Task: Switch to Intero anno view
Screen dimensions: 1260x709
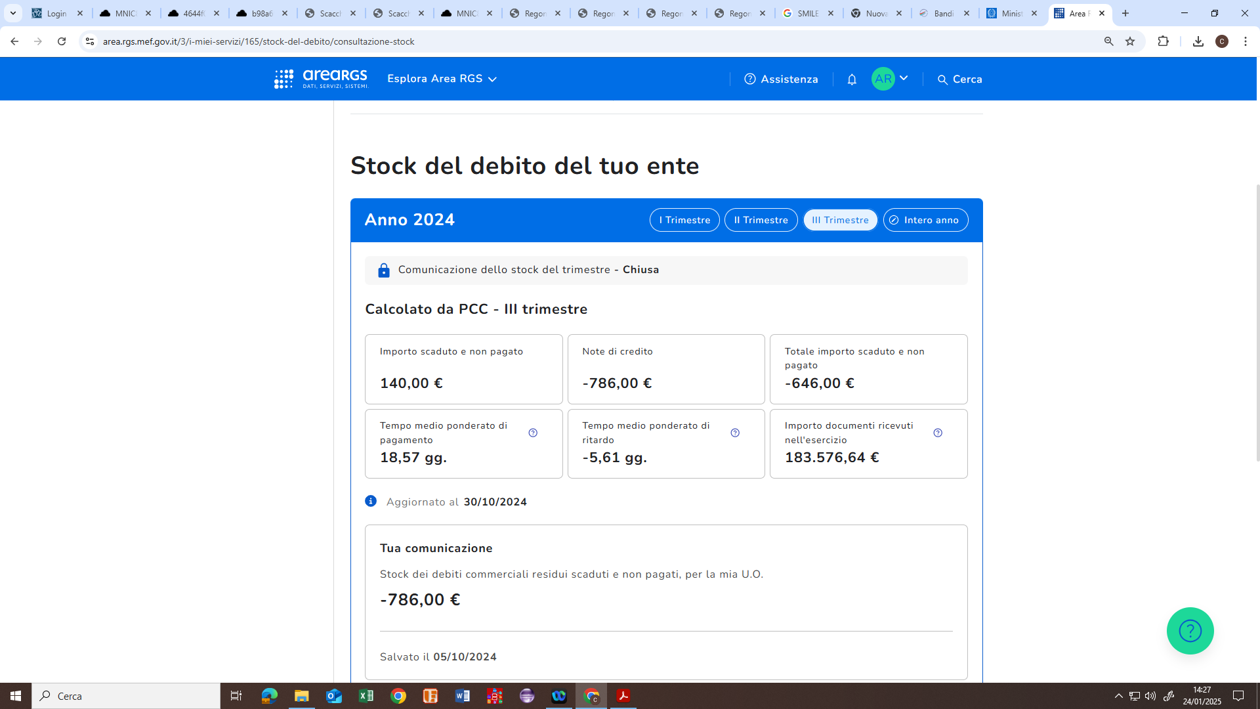Action: click(x=925, y=220)
